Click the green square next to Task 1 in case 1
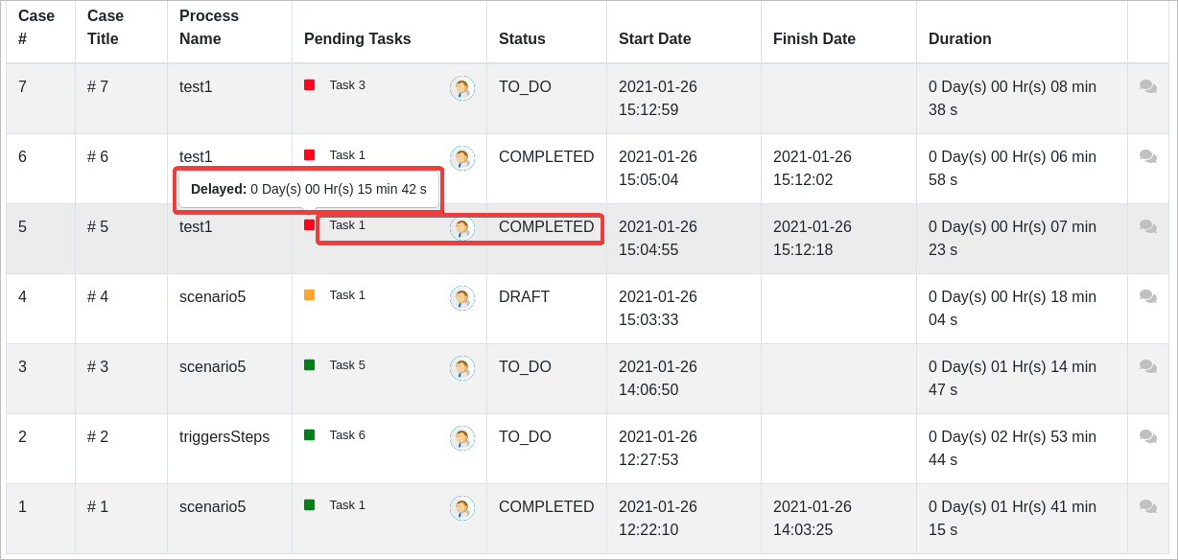 (x=309, y=504)
